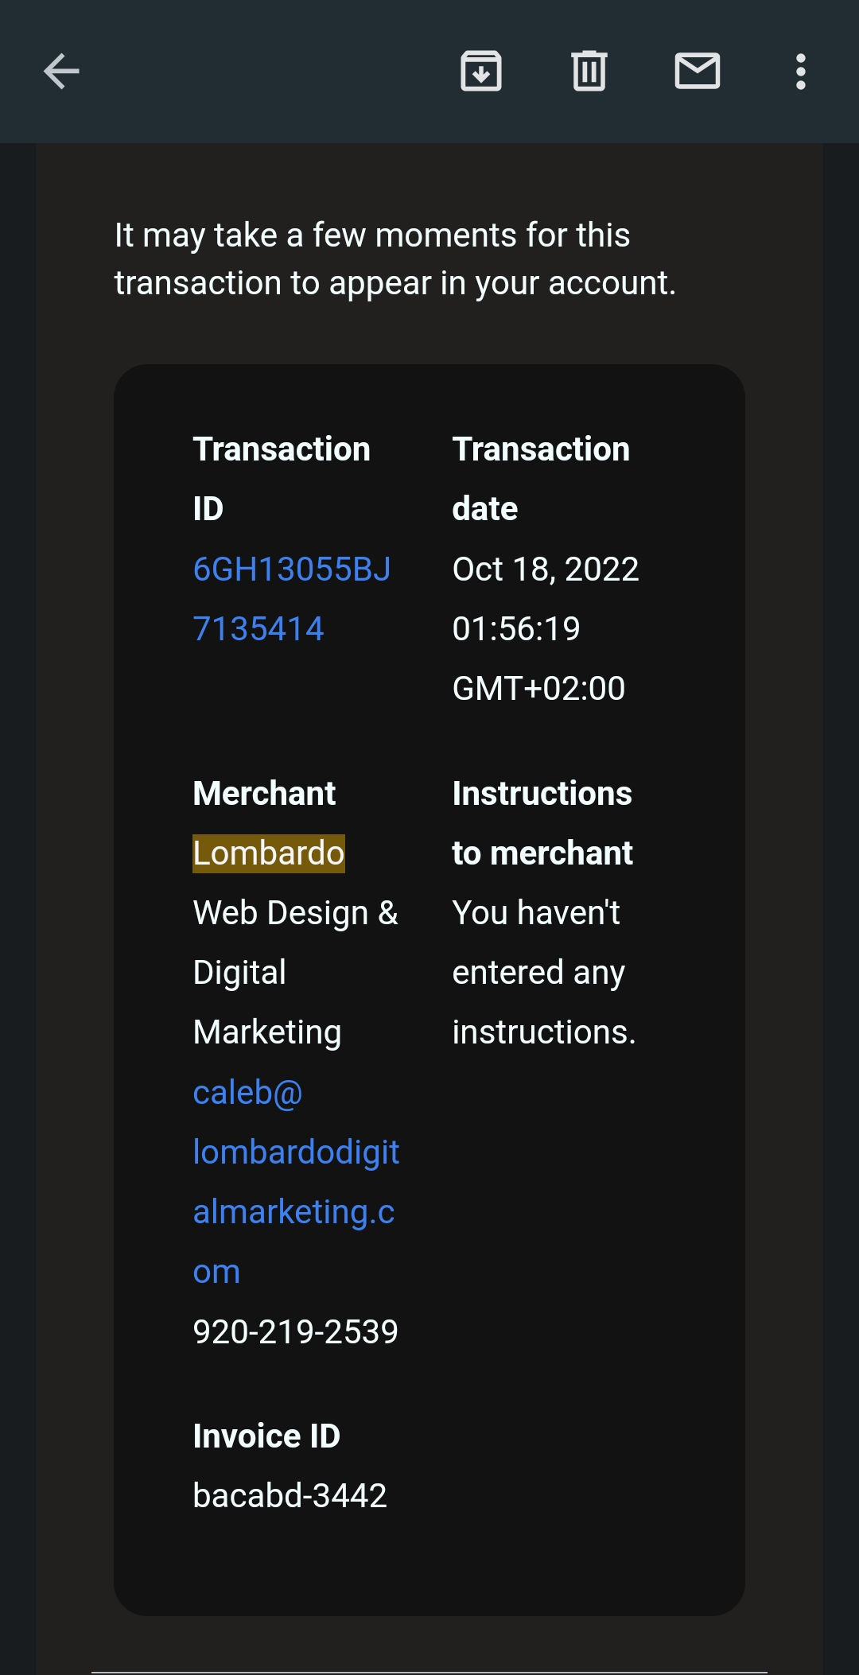Select the highlighted Lombardo merchant name
Image resolution: width=859 pixels, height=1675 pixels.
pyautogui.click(x=269, y=853)
